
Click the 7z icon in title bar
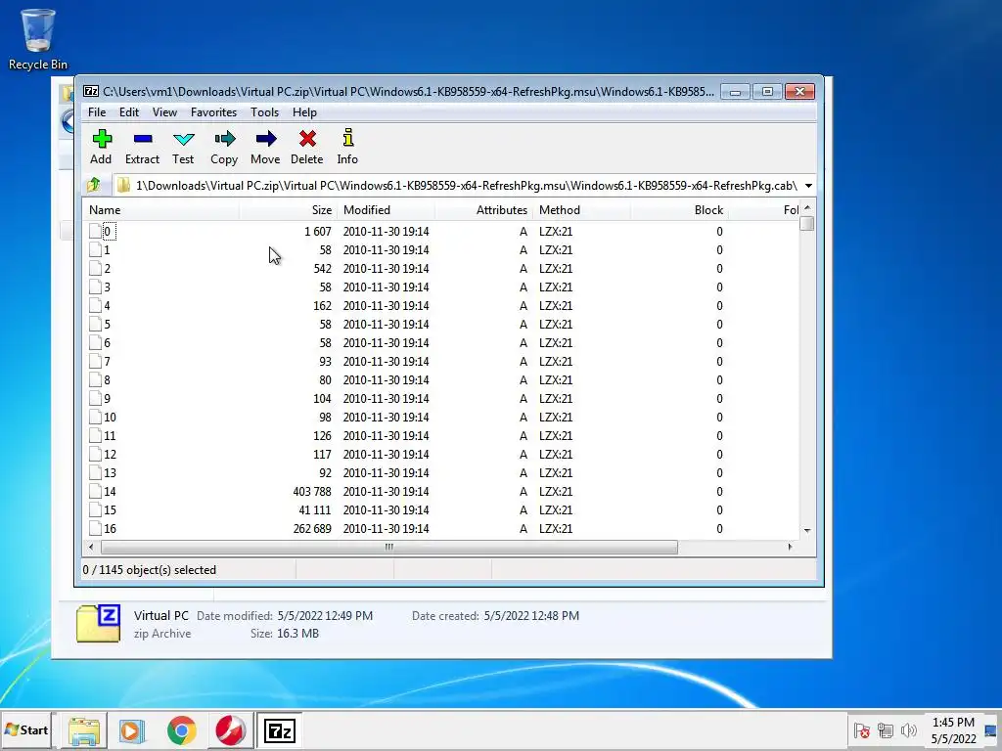(x=91, y=91)
